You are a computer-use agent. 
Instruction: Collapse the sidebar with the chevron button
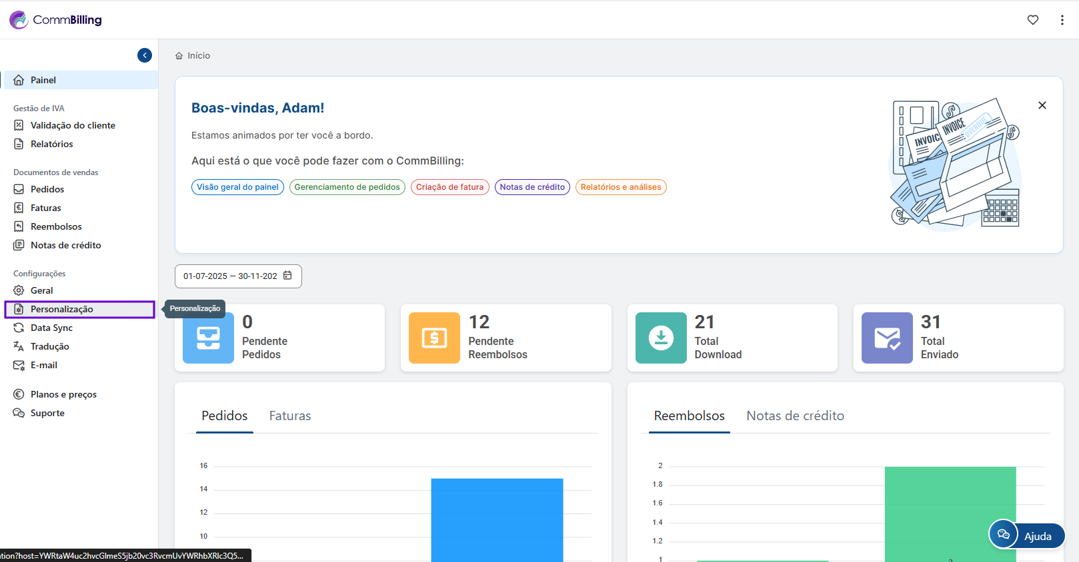click(145, 55)
